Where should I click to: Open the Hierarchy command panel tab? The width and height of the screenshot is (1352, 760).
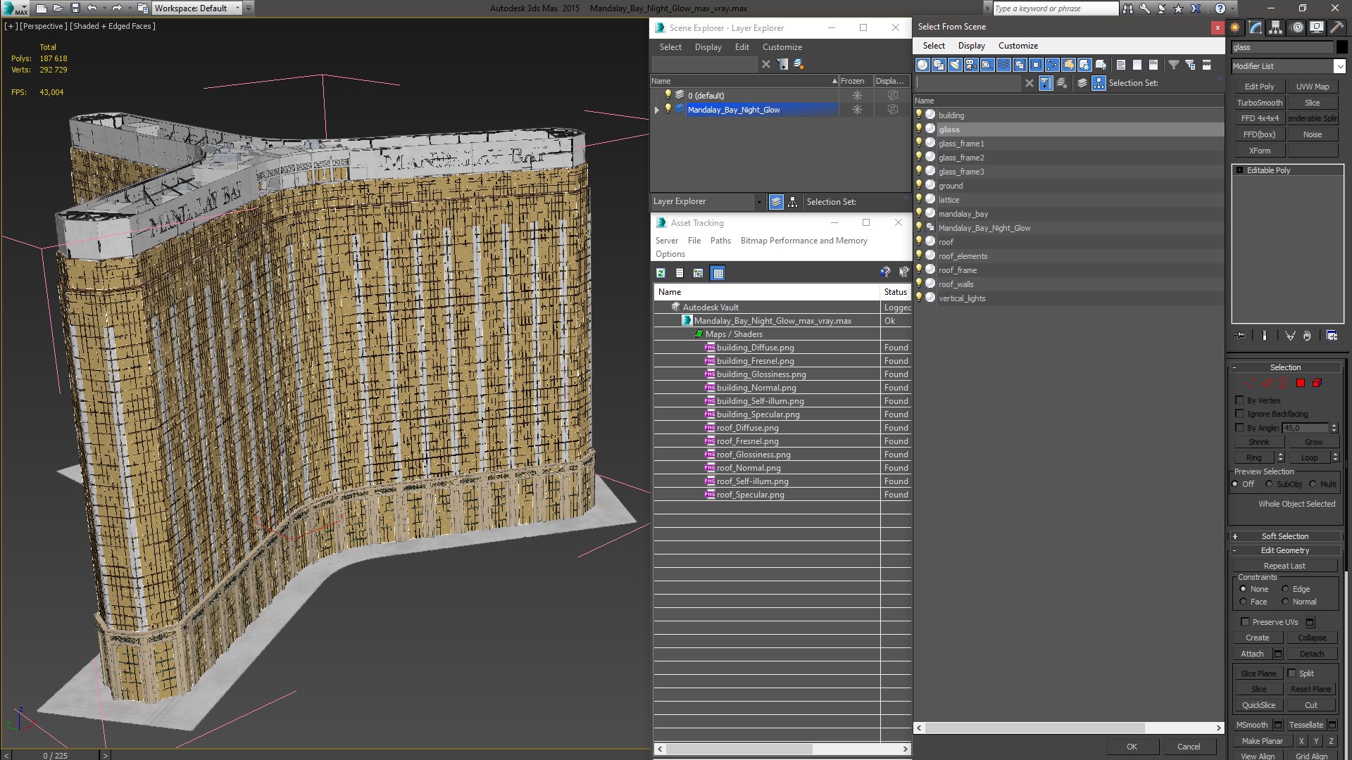tap(1276, 27)
